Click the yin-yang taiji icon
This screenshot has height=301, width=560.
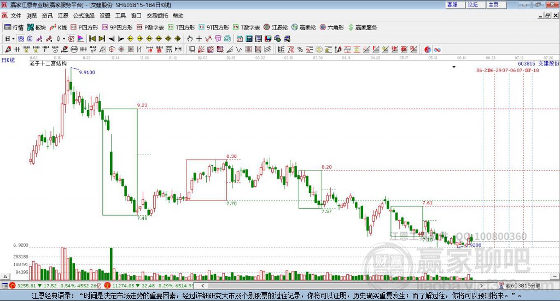(428, 49)
